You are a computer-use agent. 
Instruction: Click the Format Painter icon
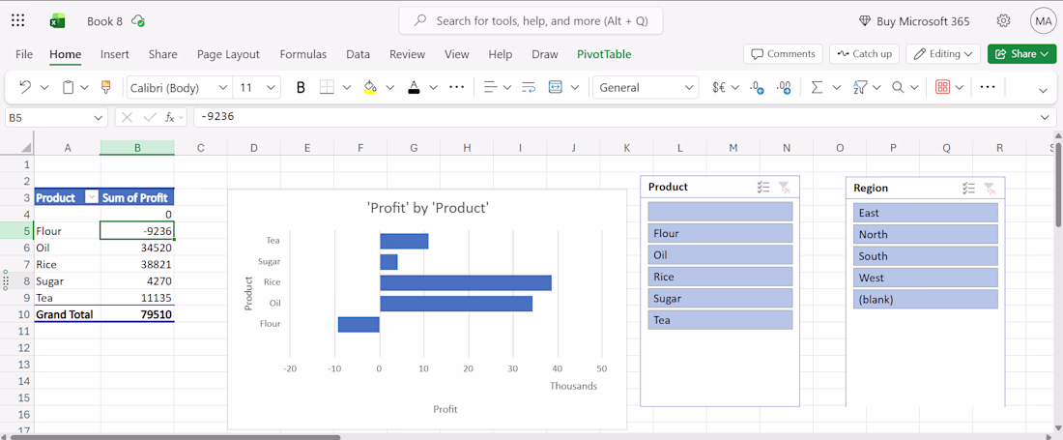[x=105, y=87]
